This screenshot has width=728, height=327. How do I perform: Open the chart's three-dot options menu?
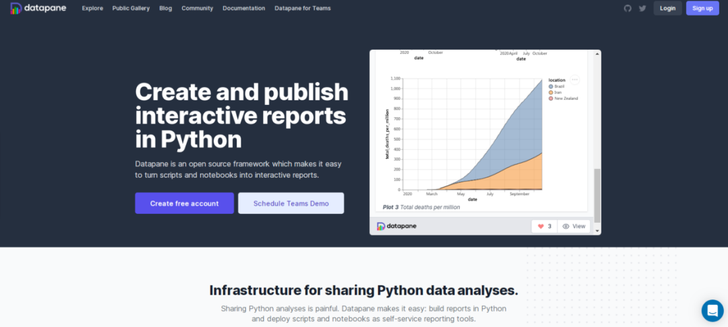point(575,79)
